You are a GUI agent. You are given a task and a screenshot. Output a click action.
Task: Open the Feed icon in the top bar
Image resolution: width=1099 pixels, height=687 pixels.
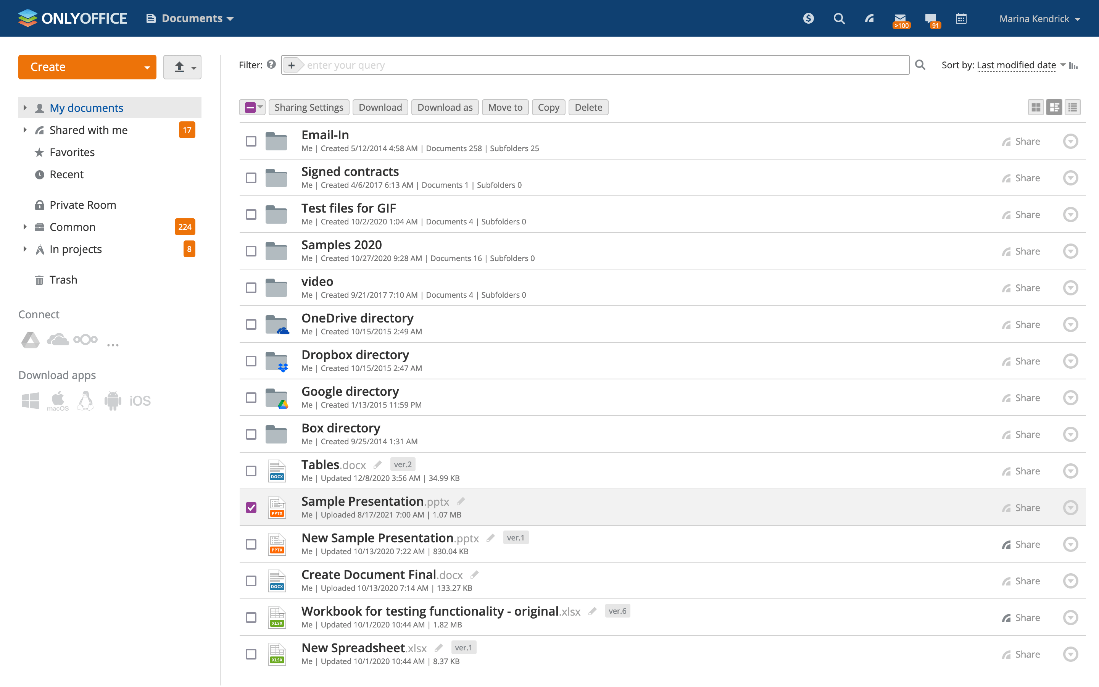click(x=869, y=18)
